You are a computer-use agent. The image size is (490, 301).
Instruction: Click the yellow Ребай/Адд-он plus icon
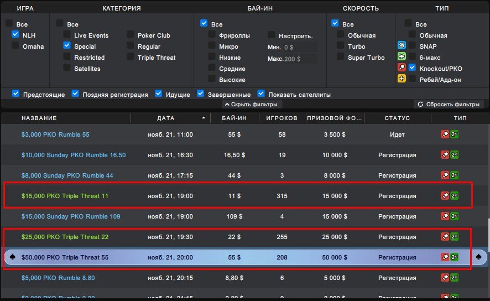(x=402, y=79)
